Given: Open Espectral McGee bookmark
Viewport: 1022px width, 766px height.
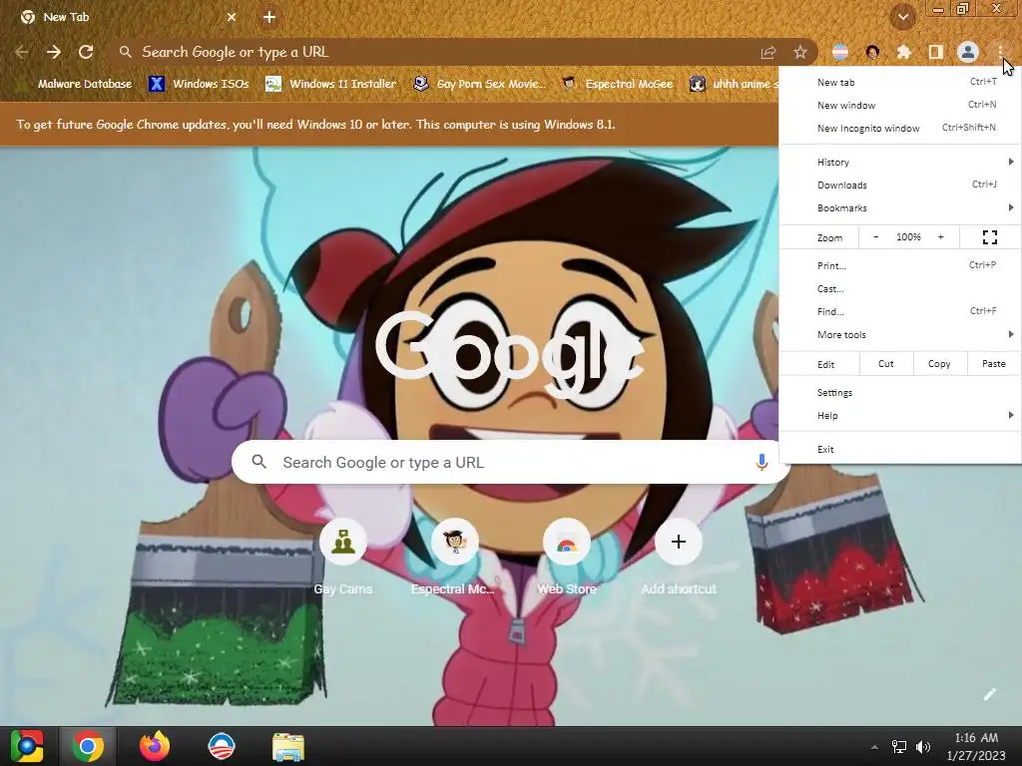Looking at the screenshot, I should coord(618,84).
